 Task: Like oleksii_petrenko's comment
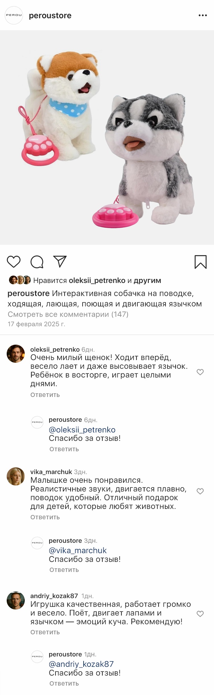coord(200,372)
